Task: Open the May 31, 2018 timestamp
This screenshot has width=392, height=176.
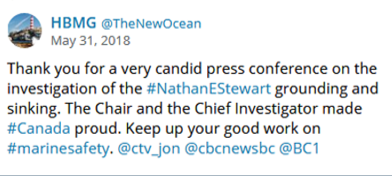Action: (91, 40)
